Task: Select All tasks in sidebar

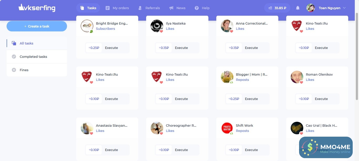Action: (37, 43)
